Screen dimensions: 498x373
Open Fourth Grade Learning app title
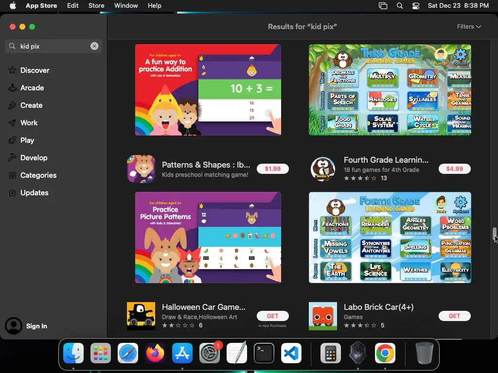(x=386, y=160)
